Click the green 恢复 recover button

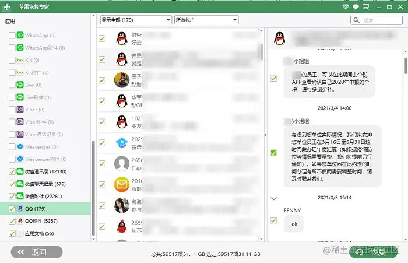(x=373, y=252)
